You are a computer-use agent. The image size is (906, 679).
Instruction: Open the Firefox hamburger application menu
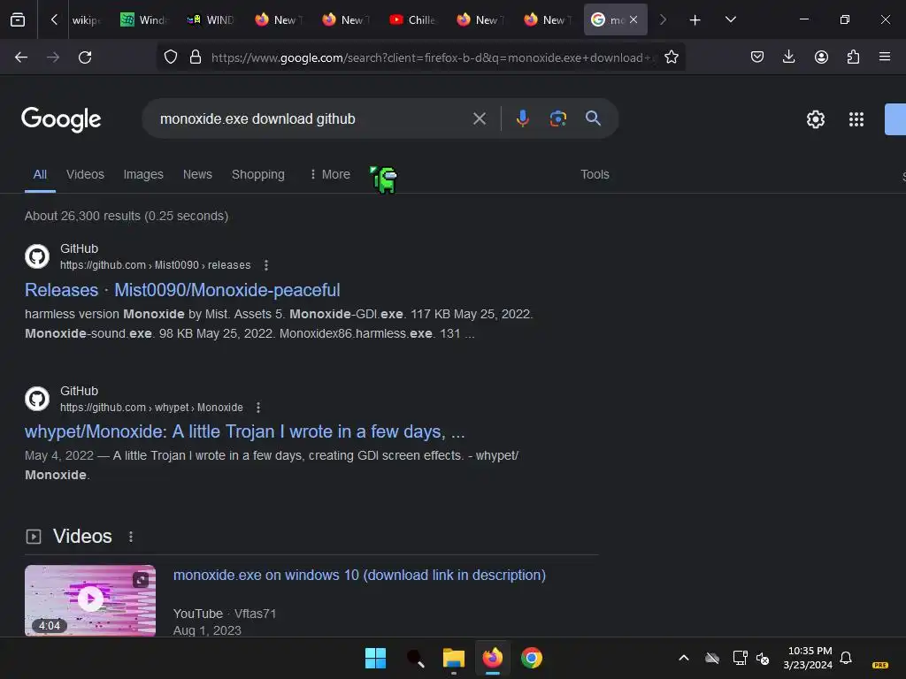884,57
